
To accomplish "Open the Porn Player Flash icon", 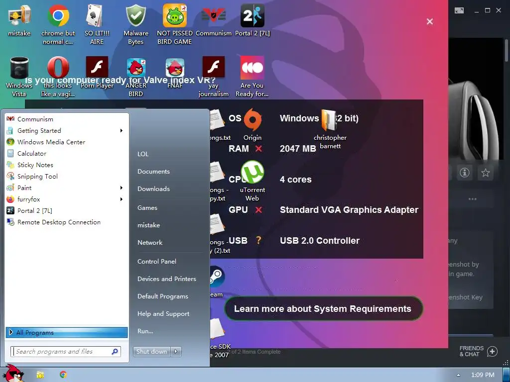I will pyautogui.click(x=97, y=73).
